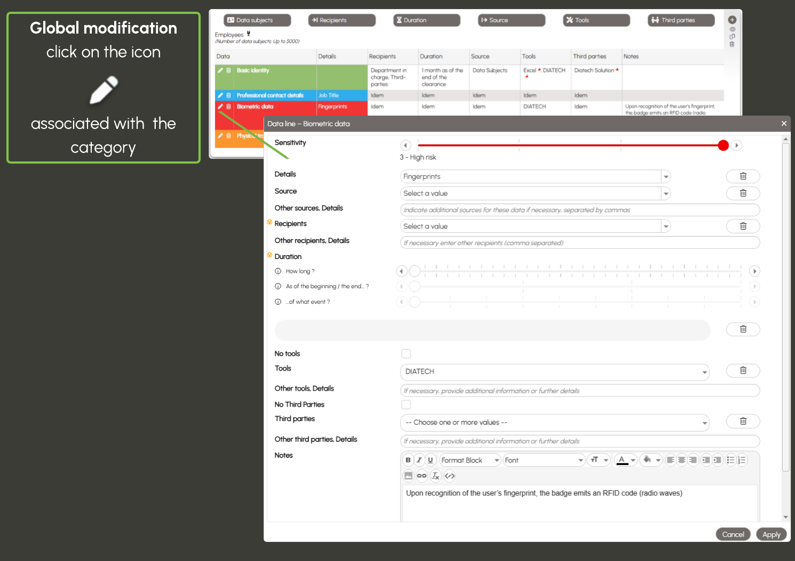The height and width of the screenshot is (561, 795).
Task: Switch to the Third parties tab
Action: pos(681,20)
